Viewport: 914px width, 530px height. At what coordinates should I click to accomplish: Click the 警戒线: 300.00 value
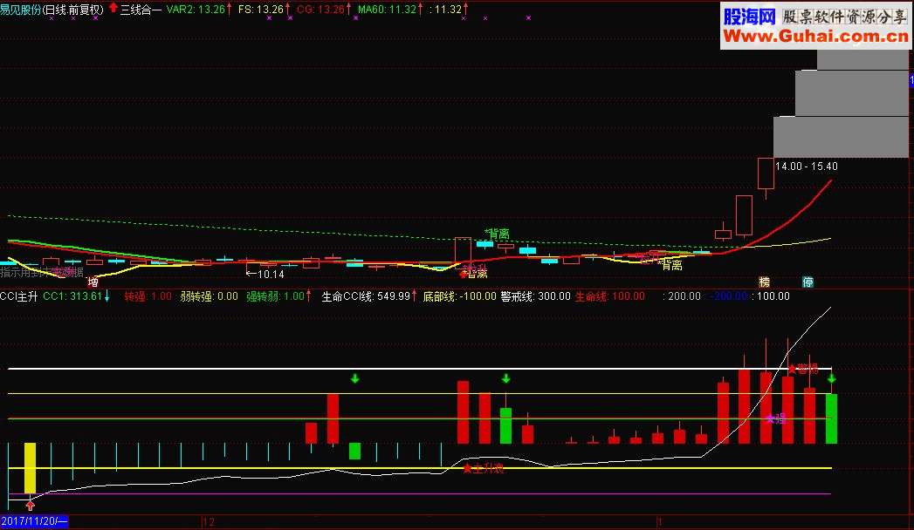click(535, 296)
